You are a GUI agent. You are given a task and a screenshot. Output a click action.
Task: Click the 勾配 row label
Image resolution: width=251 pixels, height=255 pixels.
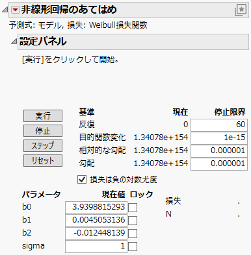[x=86, y=164]
